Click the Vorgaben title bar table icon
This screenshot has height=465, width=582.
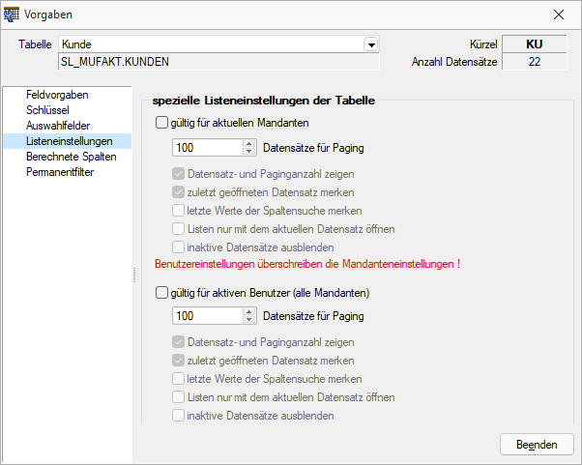click(x=12, y=15)
